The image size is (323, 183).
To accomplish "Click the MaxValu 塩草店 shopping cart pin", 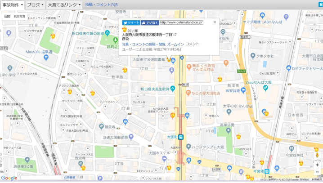I will pyautogui.click(x=46, y=58).
